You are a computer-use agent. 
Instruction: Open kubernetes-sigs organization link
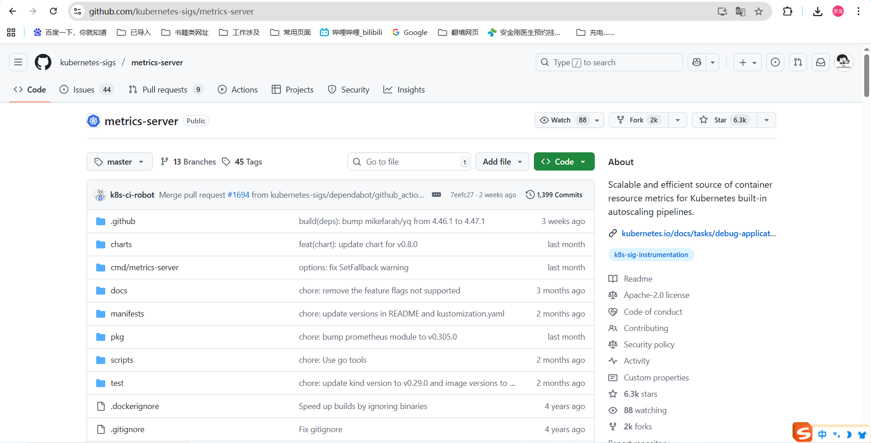coord(88,62)
